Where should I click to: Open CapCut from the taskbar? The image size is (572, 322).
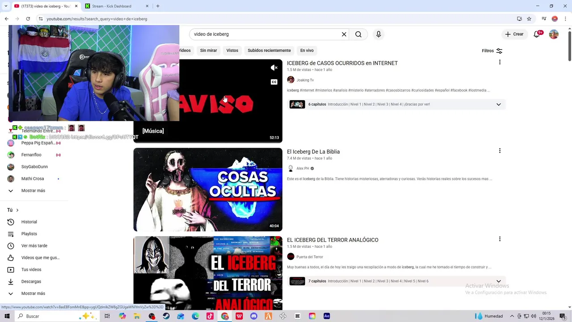point(298,316)
